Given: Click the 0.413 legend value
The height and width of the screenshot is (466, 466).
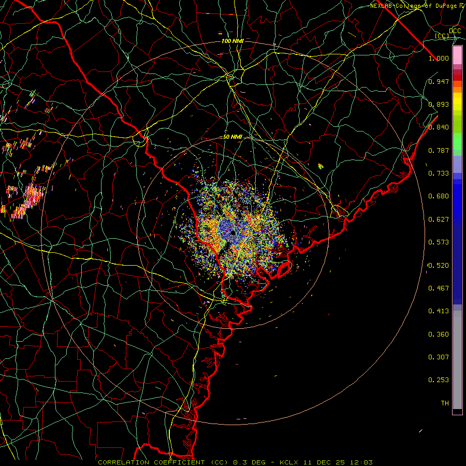Looking at the screenshot, I should click(x=439, y=311).
